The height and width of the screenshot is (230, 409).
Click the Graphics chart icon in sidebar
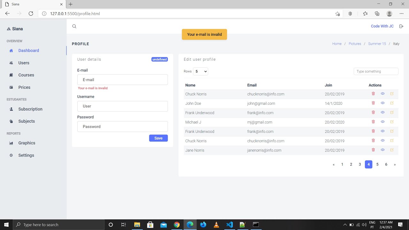coord(11,143)
